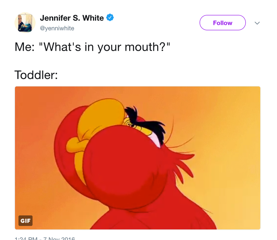Follow Jennifer S. White

pos(223,23)
